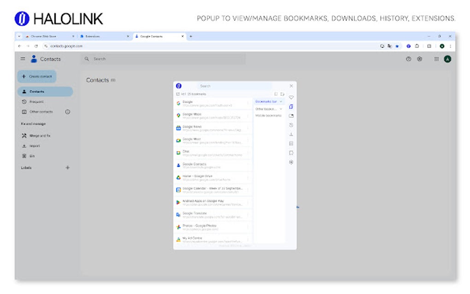Viewport: 470px width, 294px height.
Task: Click the heart favorites icon in popup sidebar
Action: [291, 97]
